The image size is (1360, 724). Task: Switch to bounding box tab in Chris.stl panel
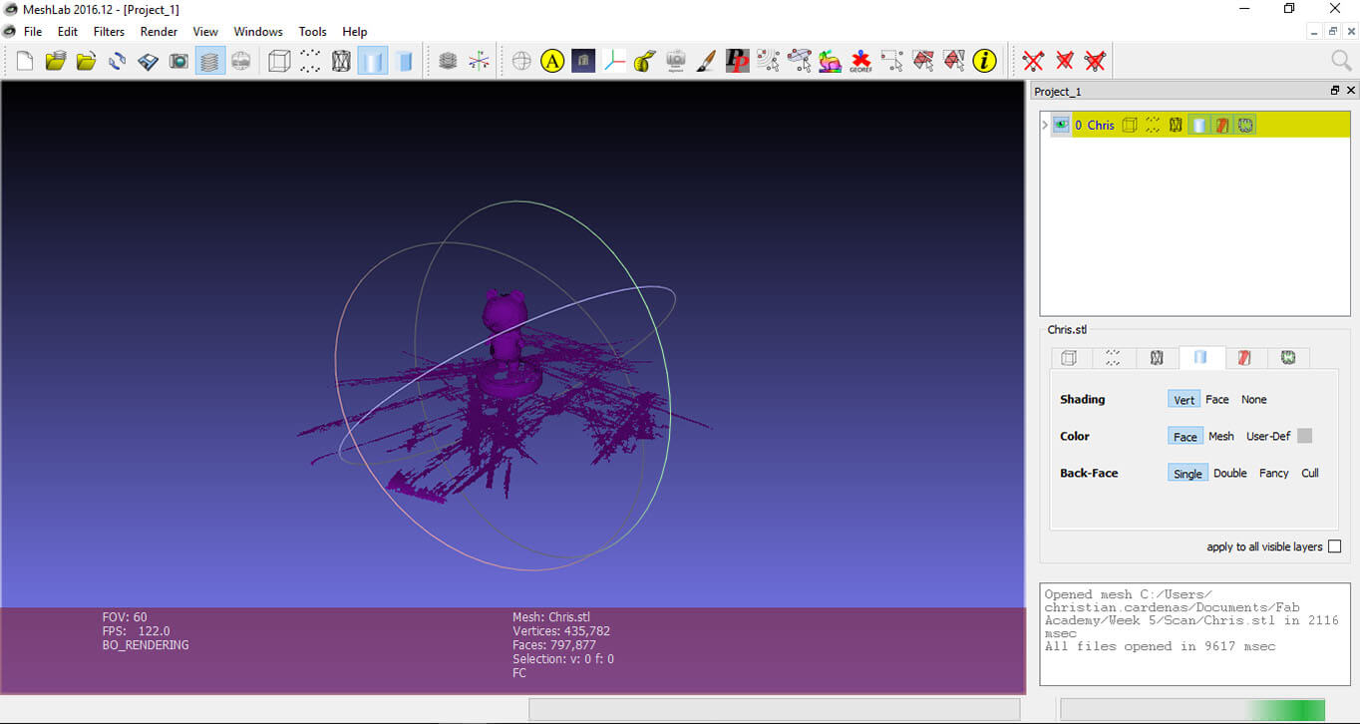pos(1069,357)
